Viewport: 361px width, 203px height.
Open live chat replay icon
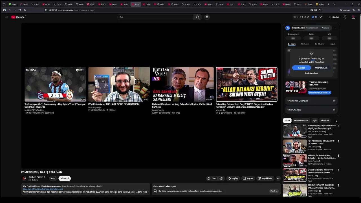155,191
